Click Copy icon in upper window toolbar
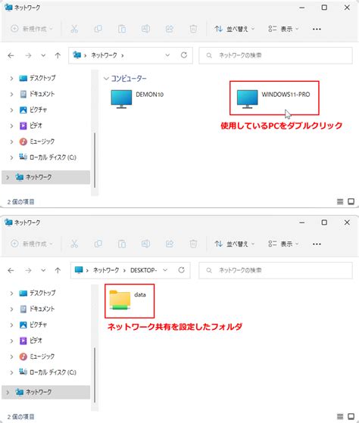Image resolution: width=359 pixels, height=423 pixels. pos(98,29)
